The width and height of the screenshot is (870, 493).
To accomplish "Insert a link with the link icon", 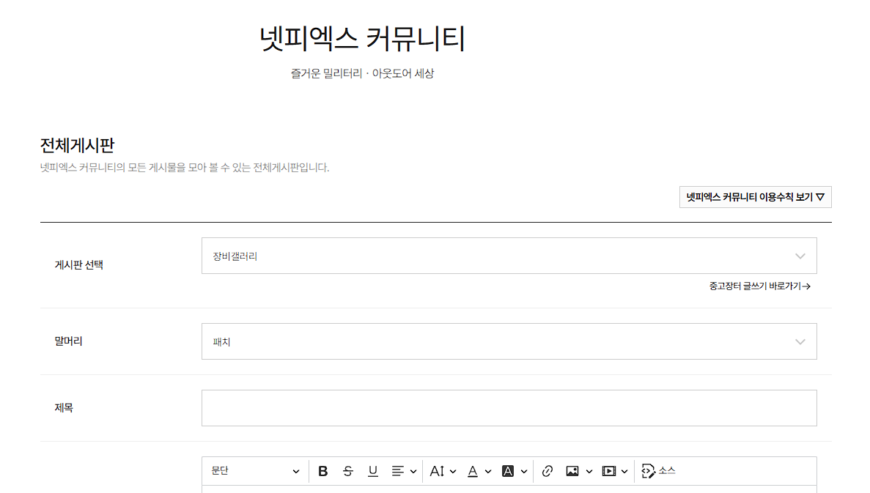I will click(547, 471).
